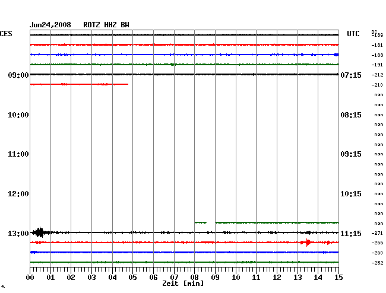
Task: Click the short green trace segment after minute 08
Action: pos(200,222)
